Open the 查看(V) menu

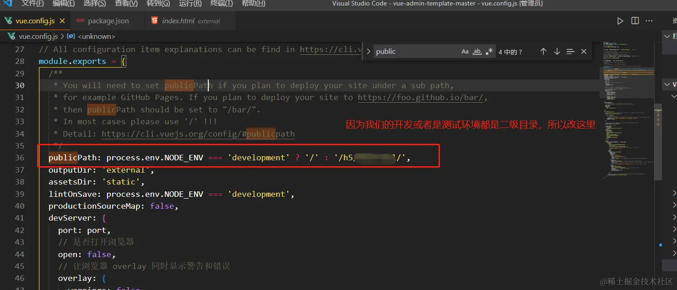(126, 4)
